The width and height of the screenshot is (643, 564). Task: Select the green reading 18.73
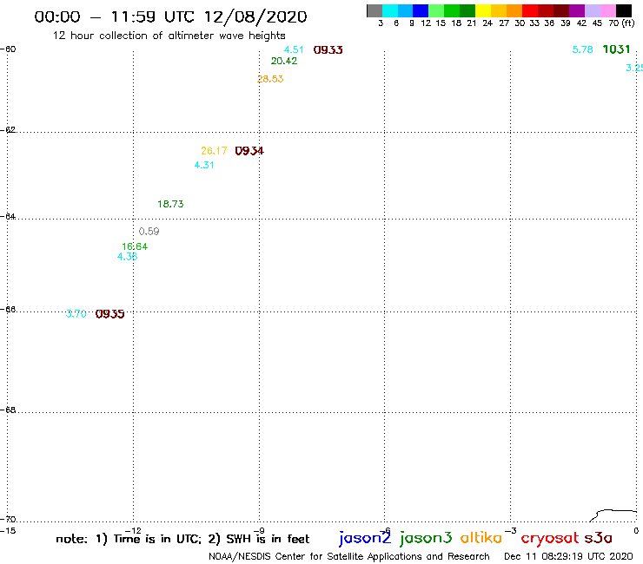click(170, 204)
